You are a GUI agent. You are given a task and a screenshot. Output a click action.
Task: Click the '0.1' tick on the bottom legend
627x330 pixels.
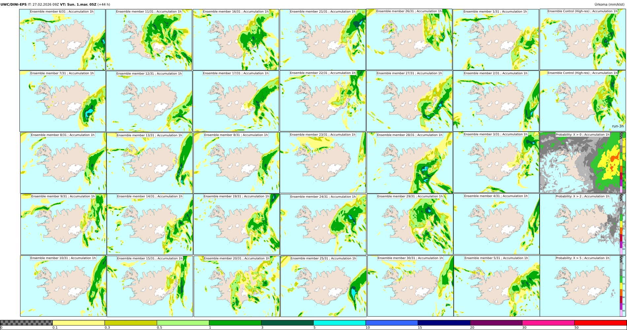[55, 328]
